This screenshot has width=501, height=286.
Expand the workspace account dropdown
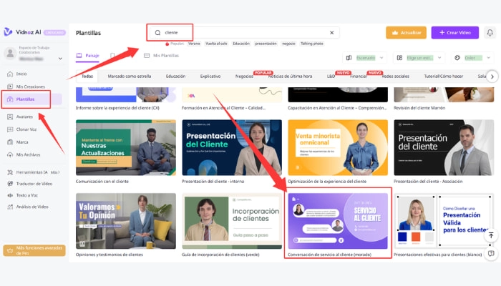60,59
